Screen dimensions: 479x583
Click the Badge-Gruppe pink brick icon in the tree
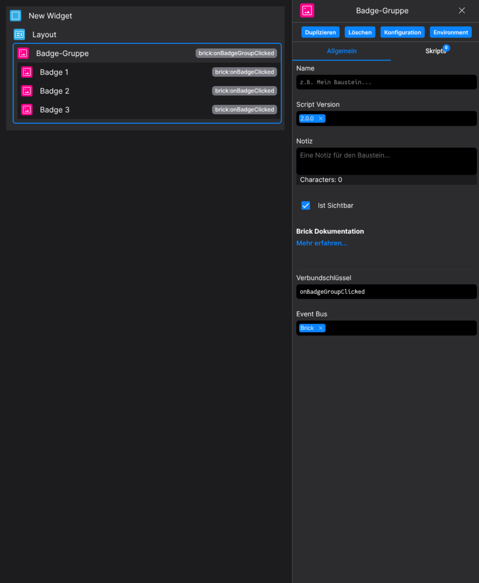click(23, 53)
